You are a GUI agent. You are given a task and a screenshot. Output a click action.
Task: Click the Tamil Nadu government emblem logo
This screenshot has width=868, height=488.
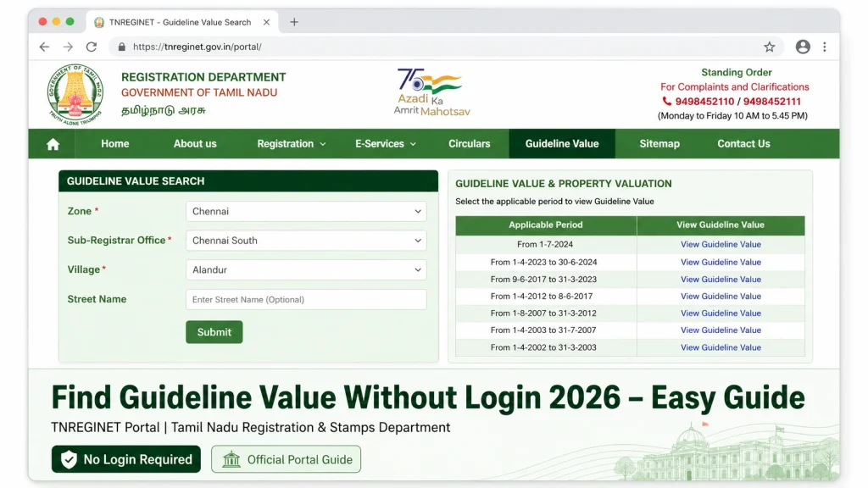[x=75, y=95]
